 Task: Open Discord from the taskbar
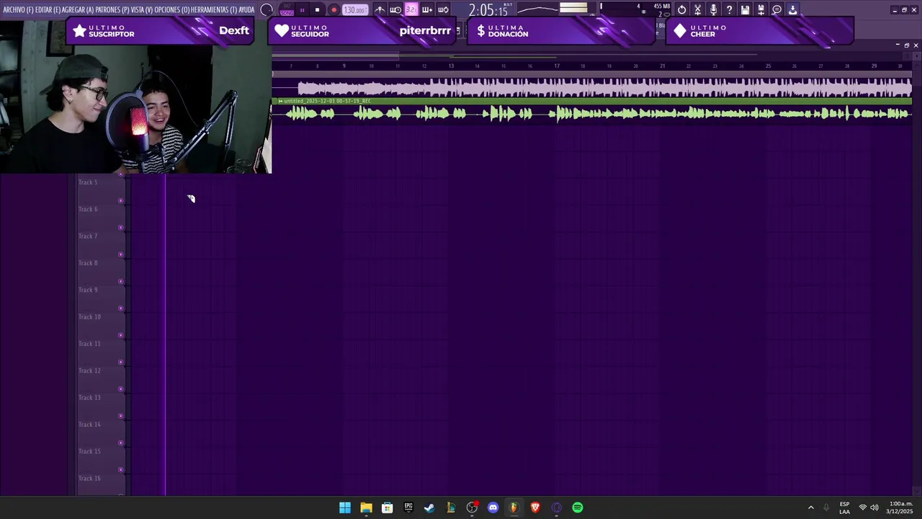point(493,507)
